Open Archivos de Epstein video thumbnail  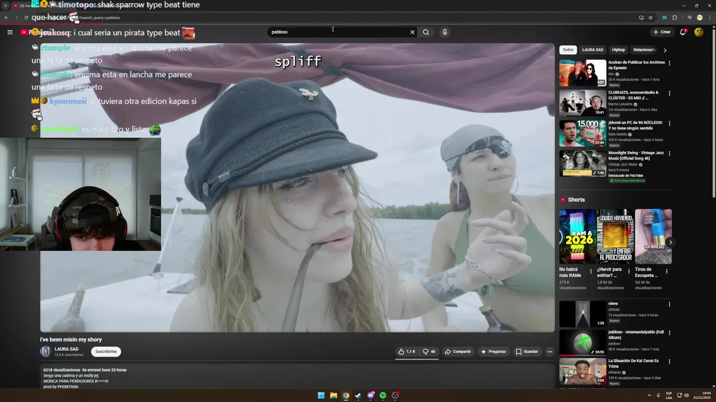(582, 73)
